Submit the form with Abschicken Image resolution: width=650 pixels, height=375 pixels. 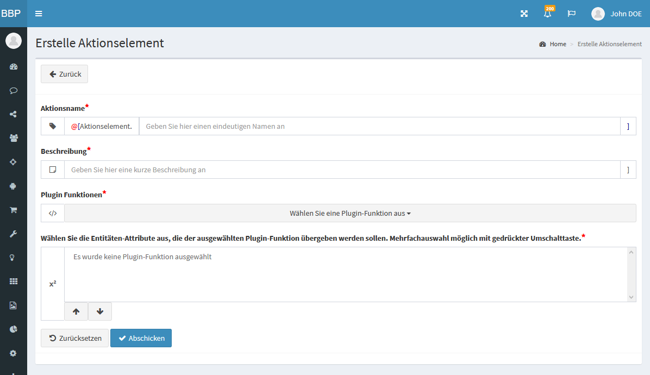tap(141, 338)
